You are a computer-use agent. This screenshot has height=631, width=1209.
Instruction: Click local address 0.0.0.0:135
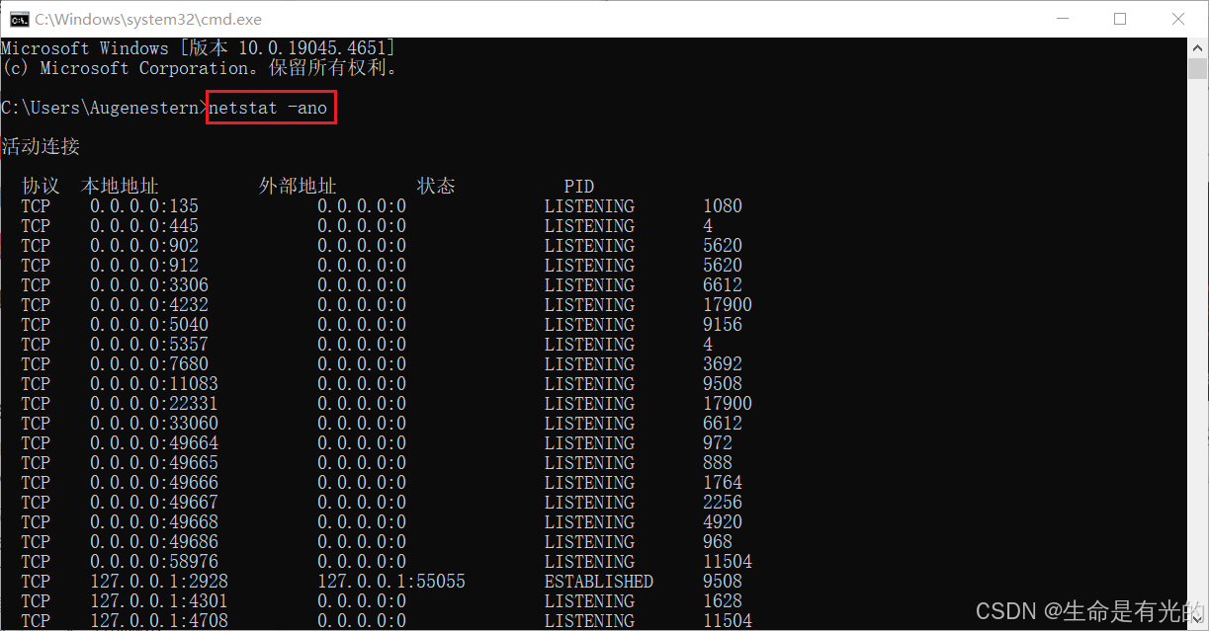(144, 206)
